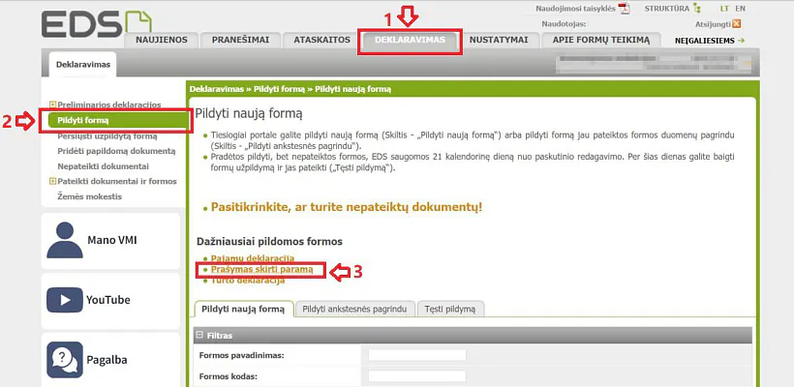
Task: Open the user manual PDF icon
Action: 625,9
